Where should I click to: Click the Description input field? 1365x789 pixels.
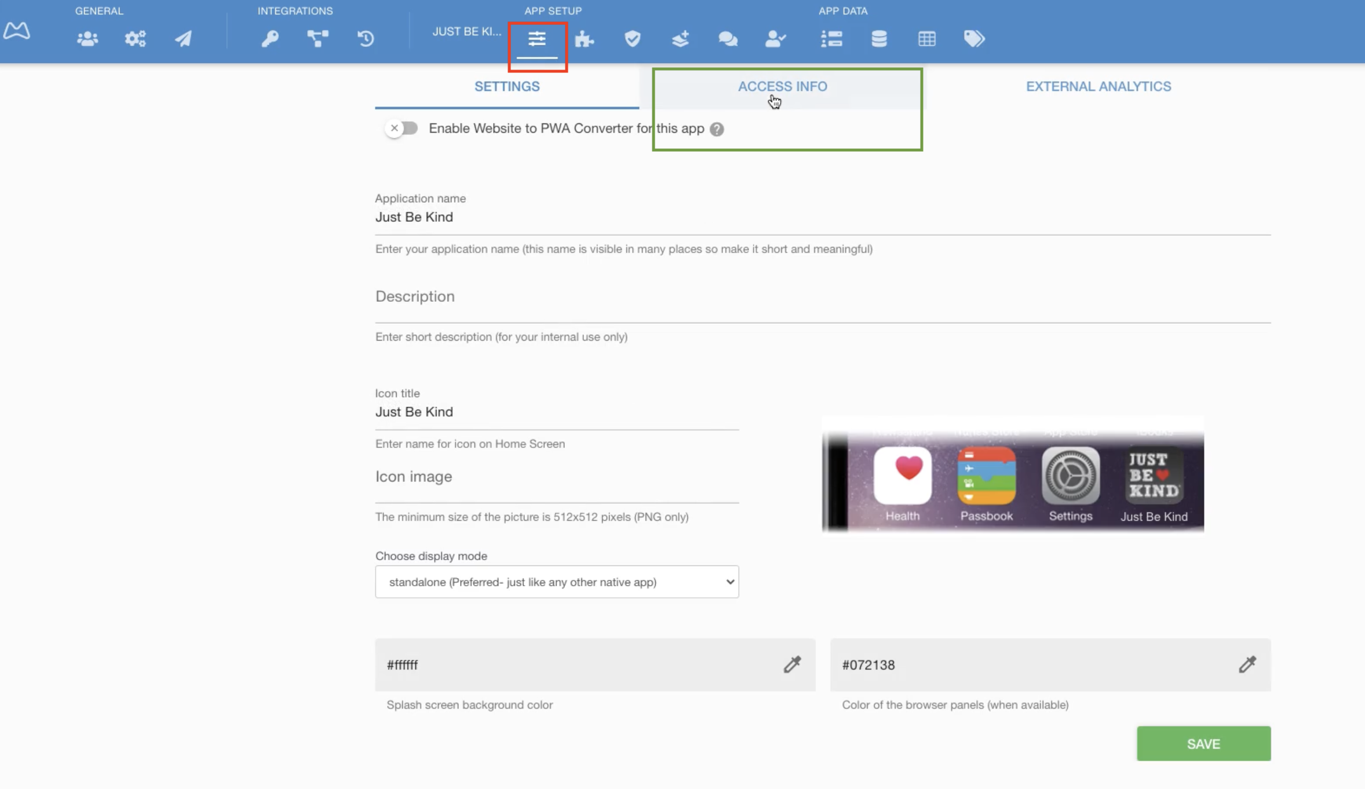coord(823,297)
